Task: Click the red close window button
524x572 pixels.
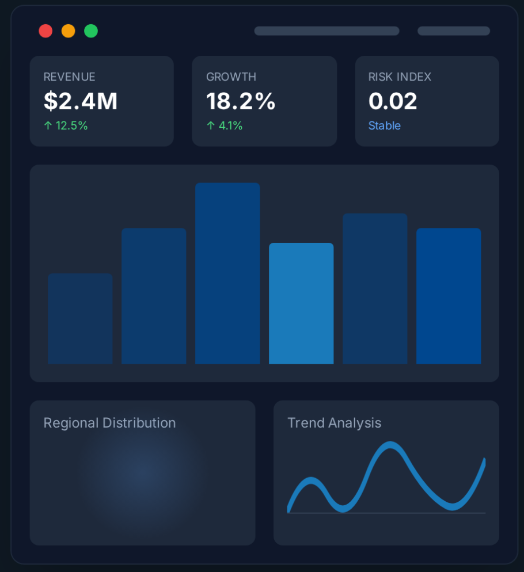Action: pos(45,31)
